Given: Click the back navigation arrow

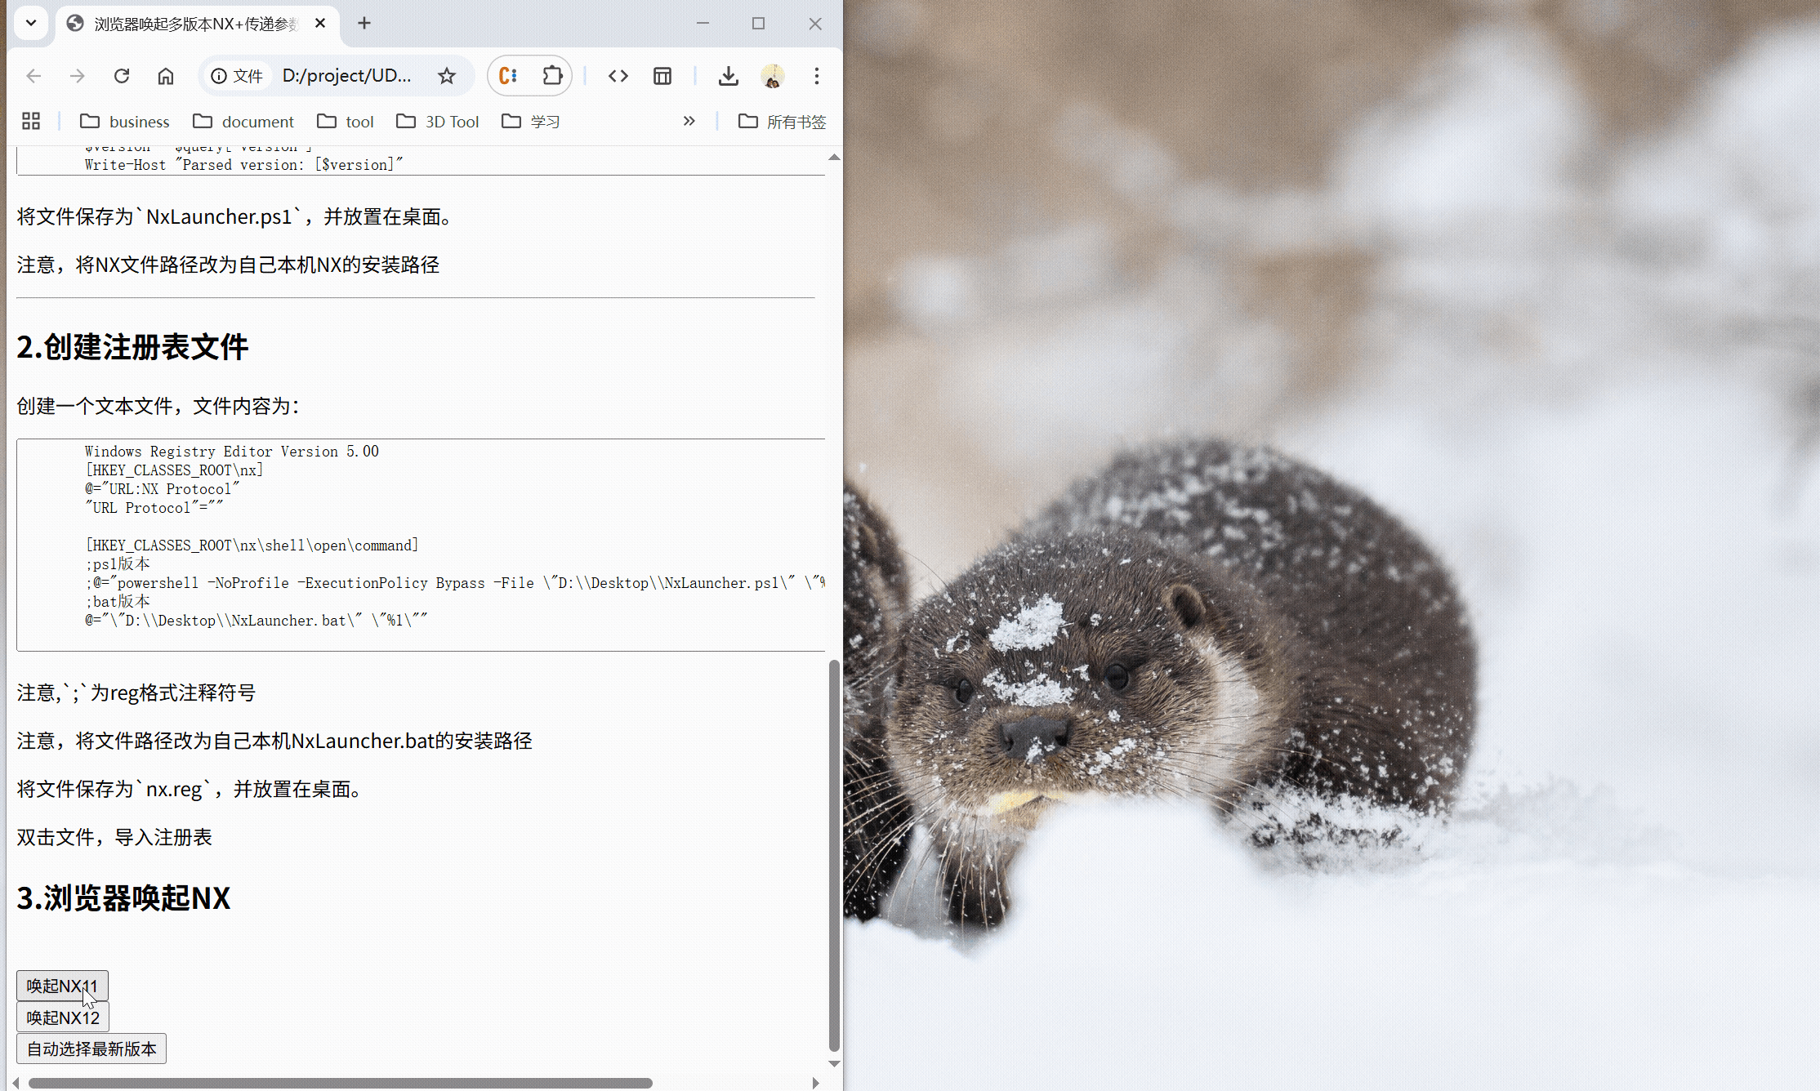Looking at the screenshot, I should click(x=33, y=75).
